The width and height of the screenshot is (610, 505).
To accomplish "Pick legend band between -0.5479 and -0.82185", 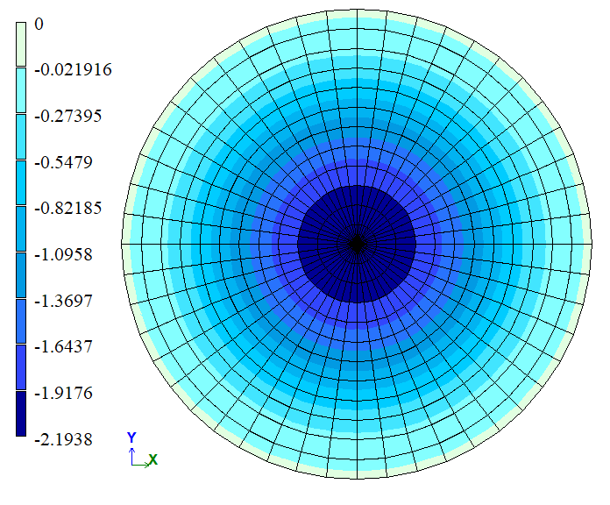I will pos(22,183).
